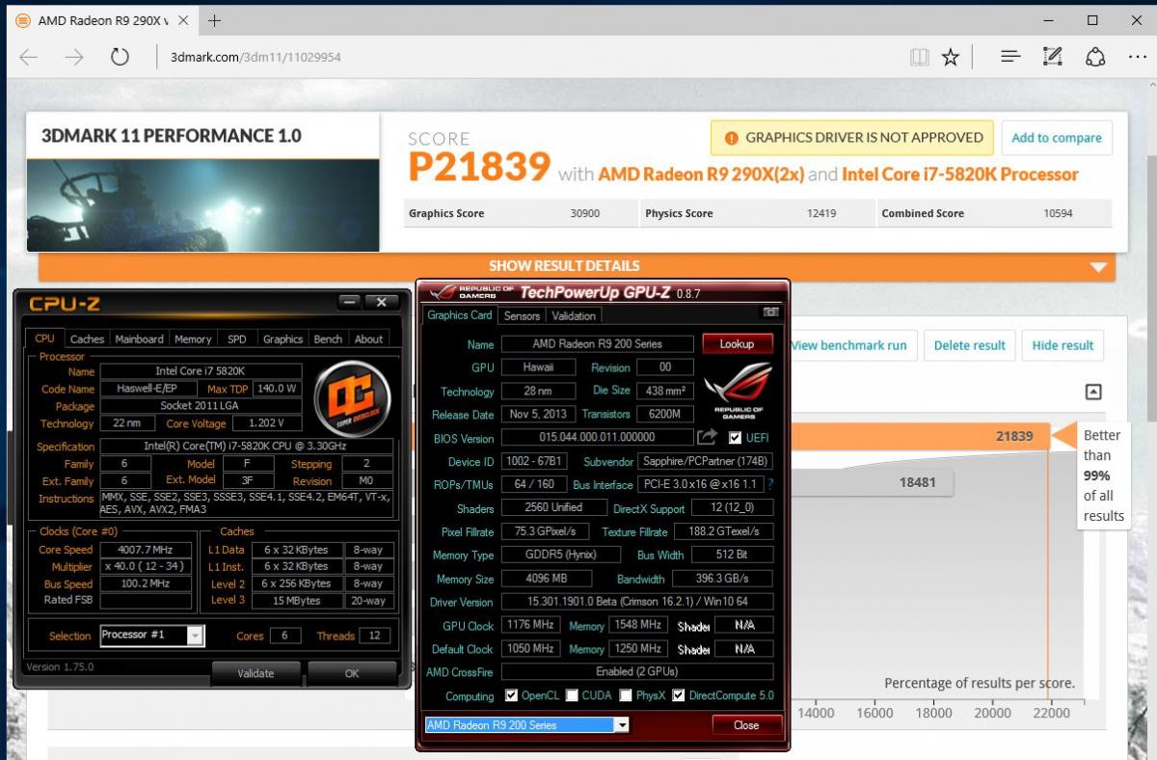The image size is (1157, 760).
Task: Close the AMD Radeon R9 290X tab
Action: click(x=183, y=20)
